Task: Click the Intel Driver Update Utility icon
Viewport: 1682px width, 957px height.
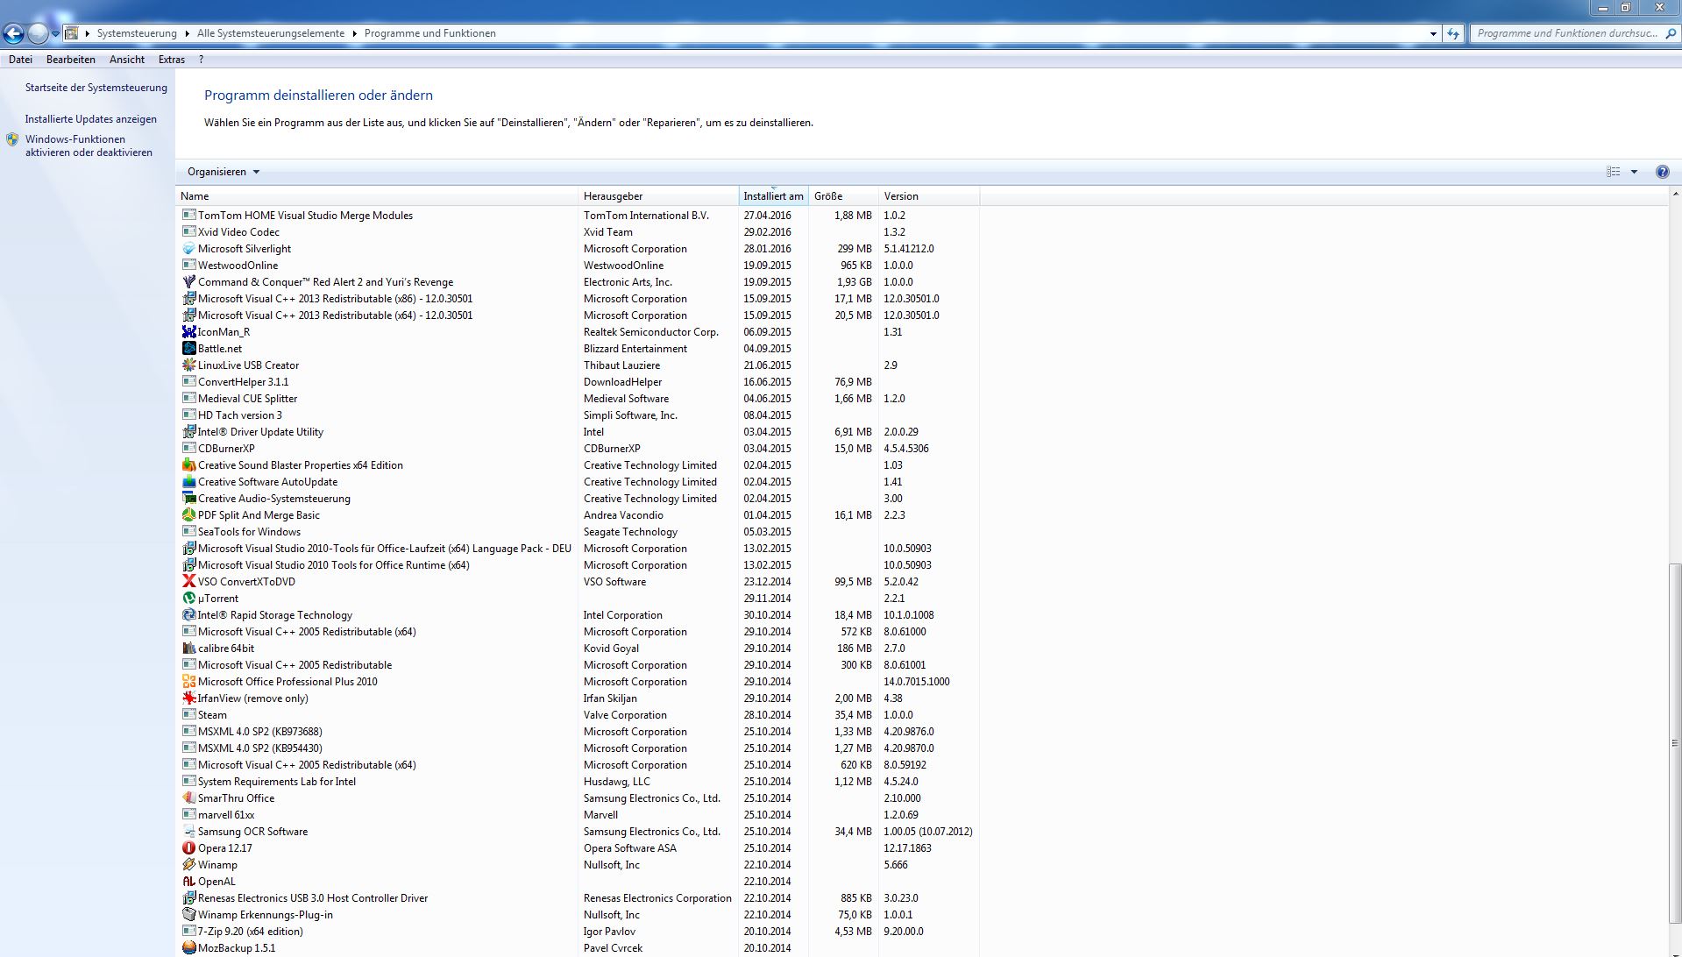Action: coord(188,432)
